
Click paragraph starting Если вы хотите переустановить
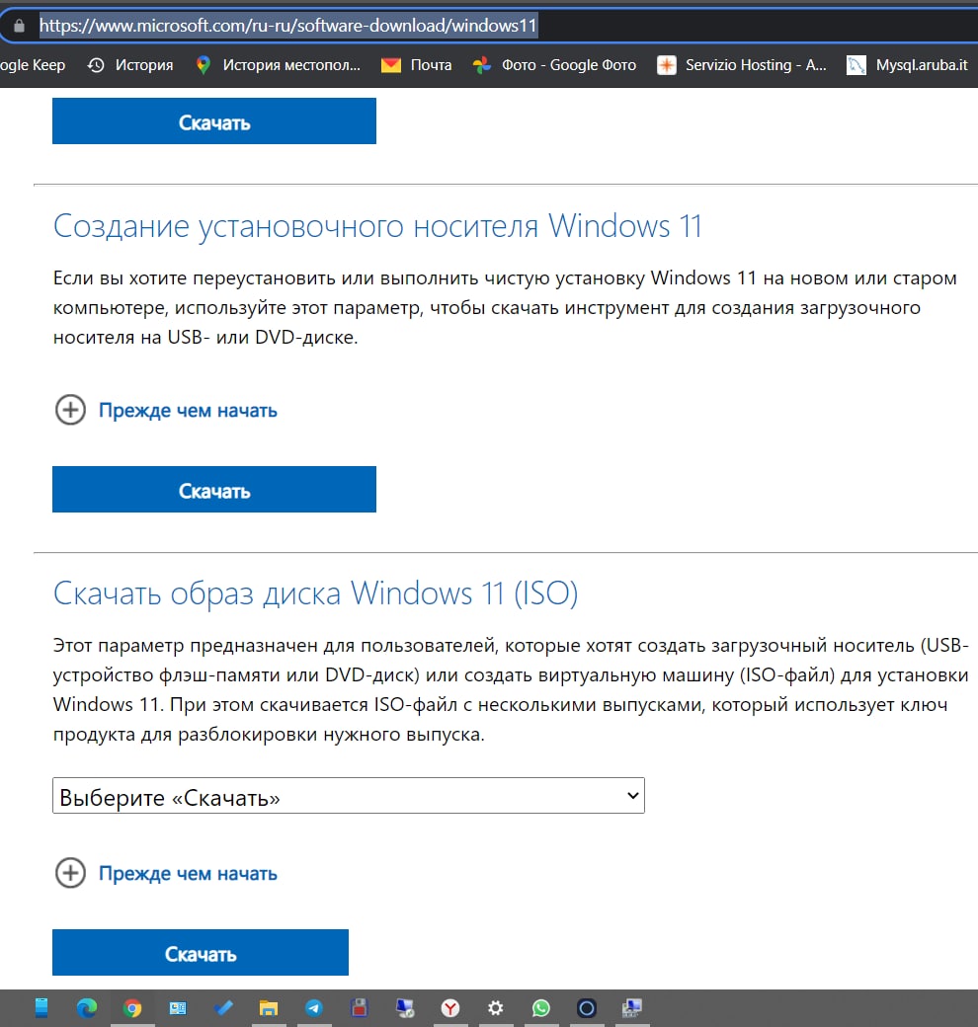(505, 308)
